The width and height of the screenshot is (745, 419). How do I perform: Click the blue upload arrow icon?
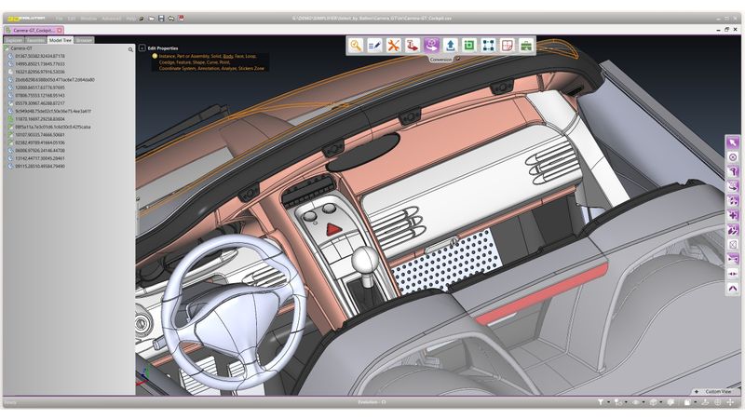click(x=451, y=45)
